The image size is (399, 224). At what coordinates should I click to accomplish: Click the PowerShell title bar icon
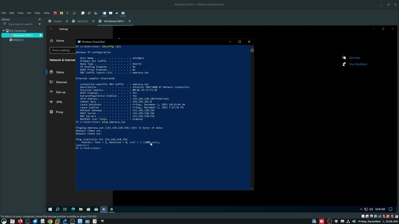pos(79,42)
